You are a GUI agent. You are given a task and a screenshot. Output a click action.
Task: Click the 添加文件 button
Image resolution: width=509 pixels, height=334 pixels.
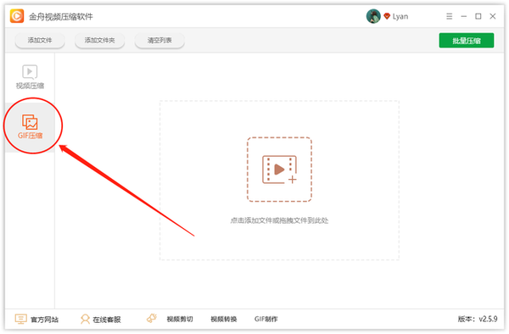click(x=40, y=41)
